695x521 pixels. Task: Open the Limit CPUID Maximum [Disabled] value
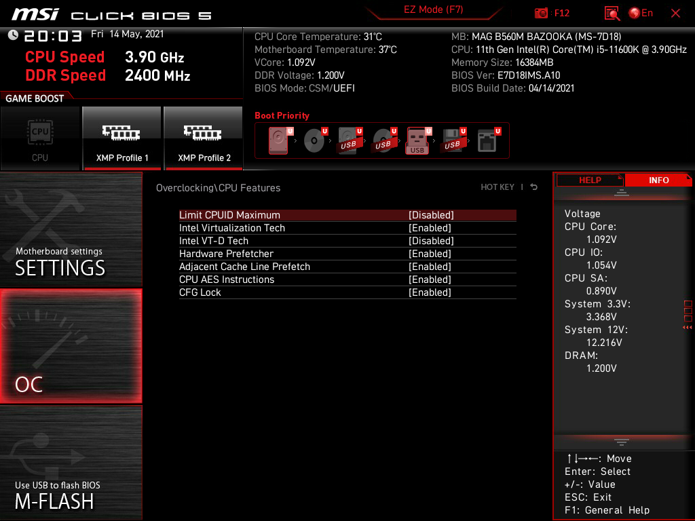point(431,215)
